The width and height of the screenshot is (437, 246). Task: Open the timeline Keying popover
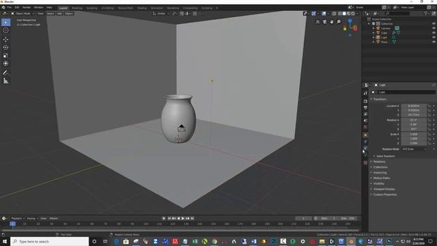tap(32, 219)
